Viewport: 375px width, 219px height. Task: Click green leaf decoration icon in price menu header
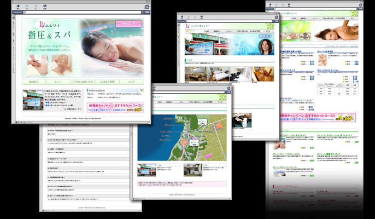(x=354, y=13)
